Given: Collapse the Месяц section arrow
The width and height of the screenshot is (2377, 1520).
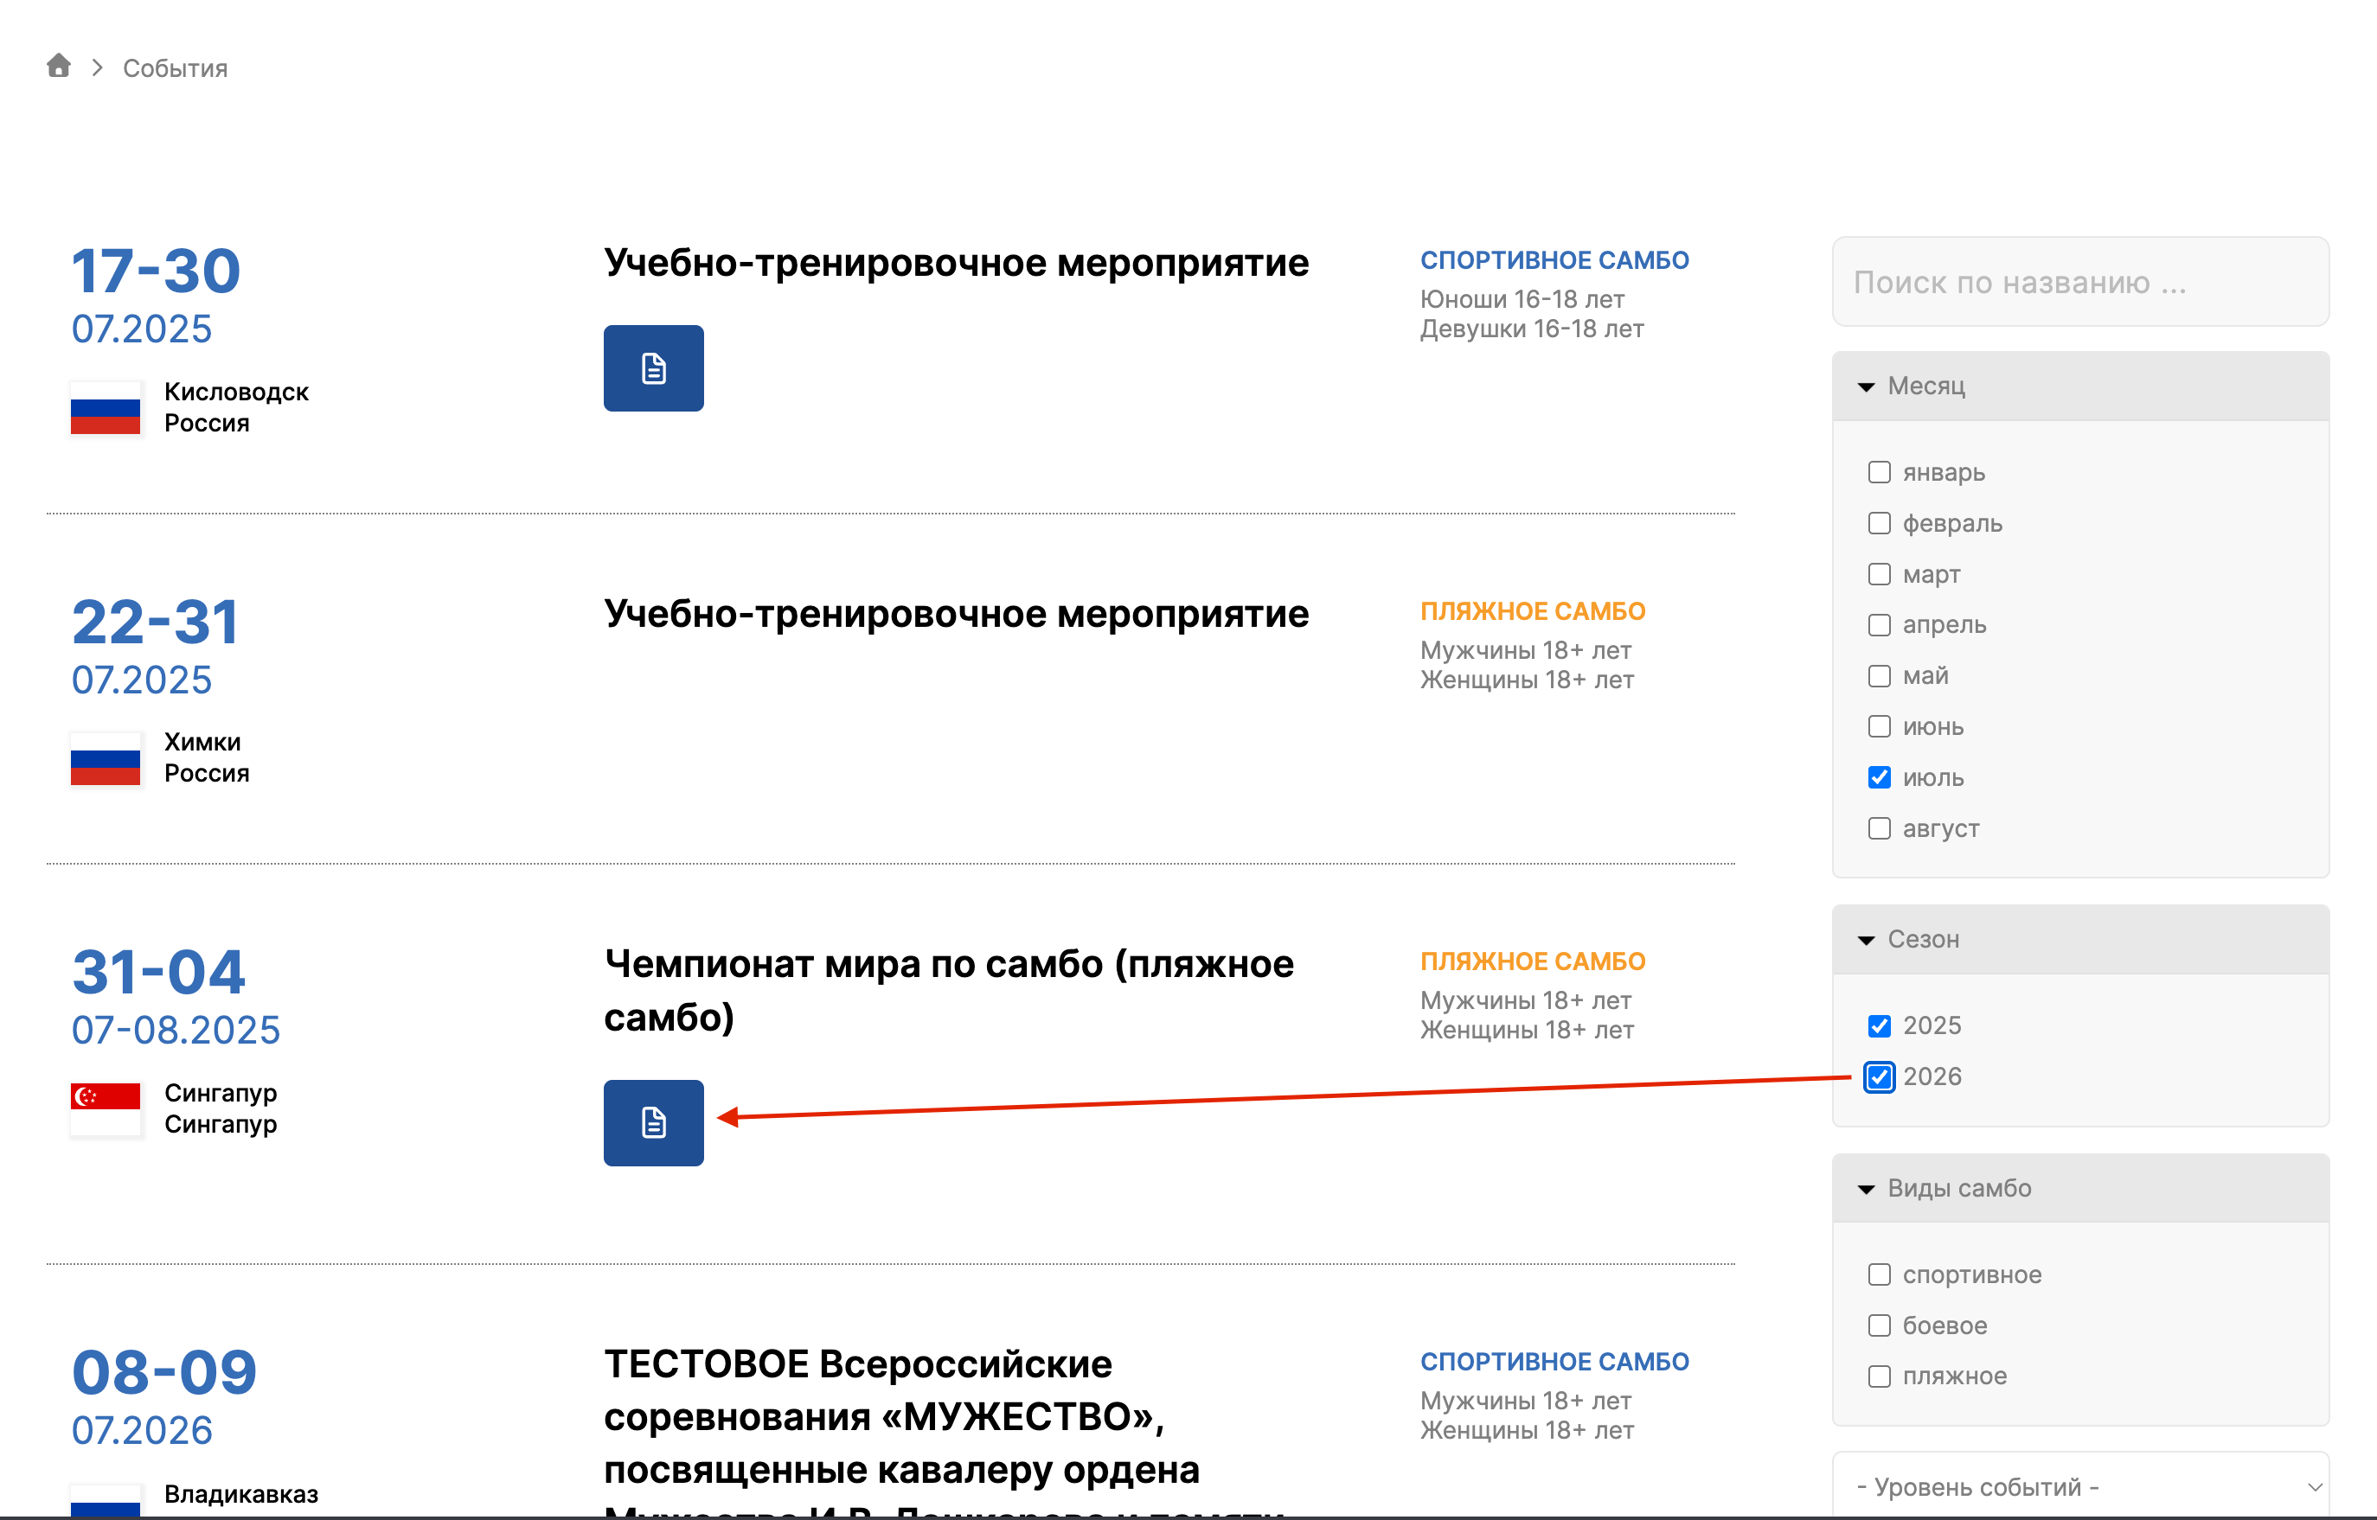Looking at the screenshot, I should click(1866, 386).
